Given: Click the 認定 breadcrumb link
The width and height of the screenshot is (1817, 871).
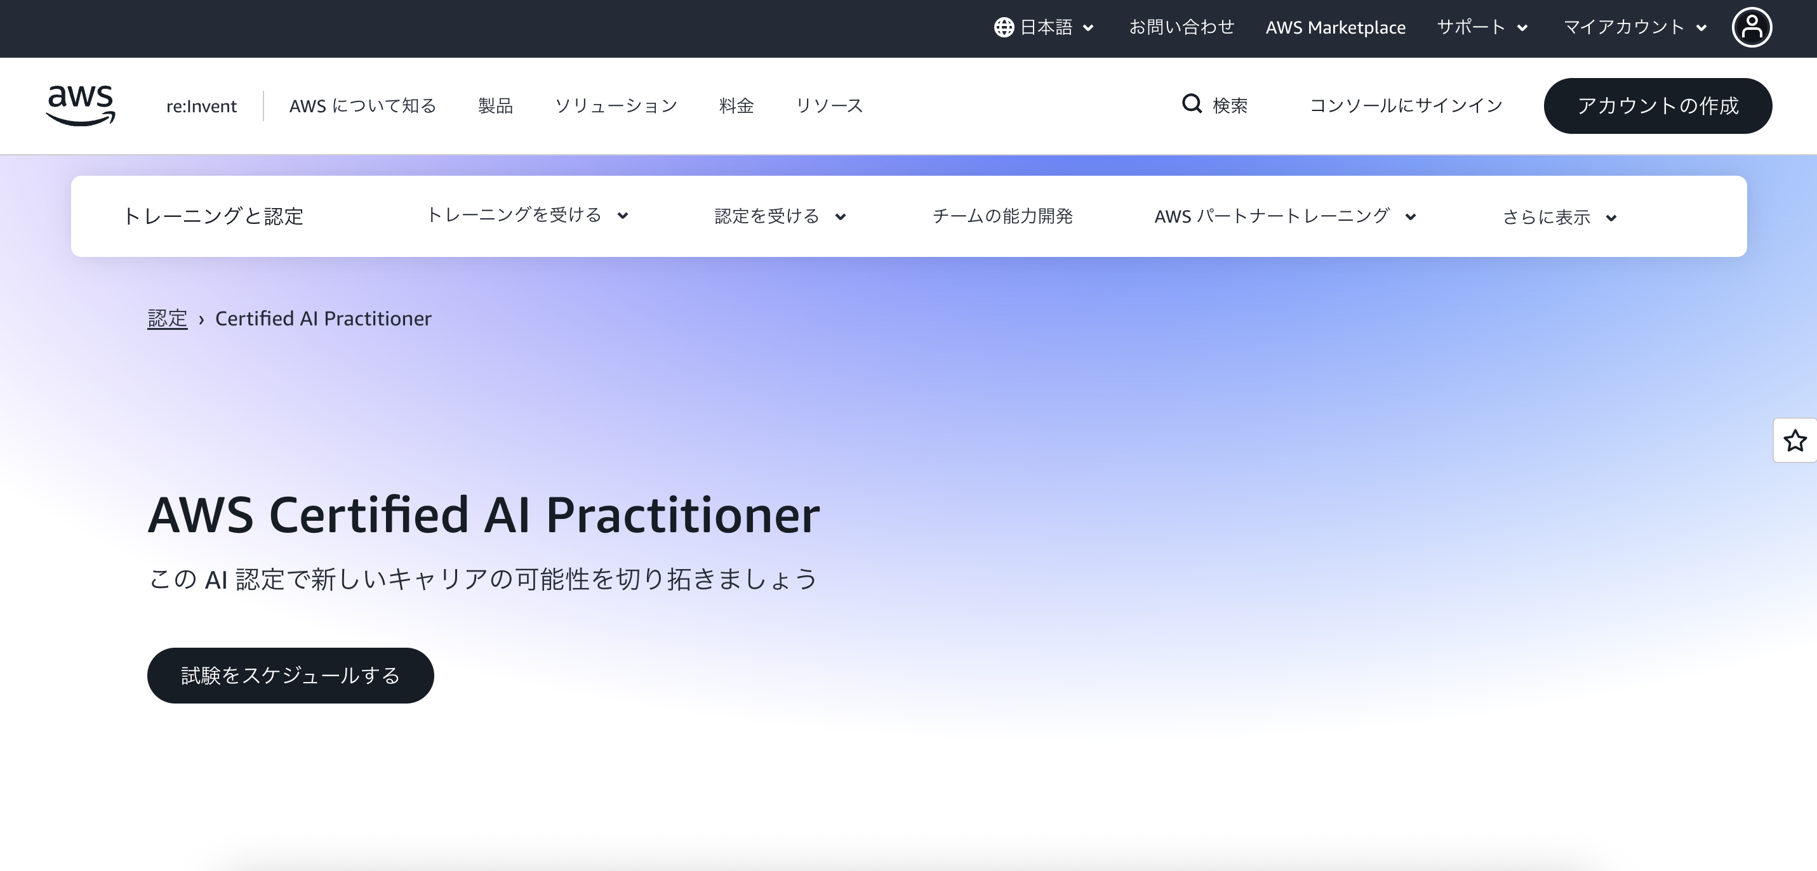Looking at the screenshot, I should (167, 318).
